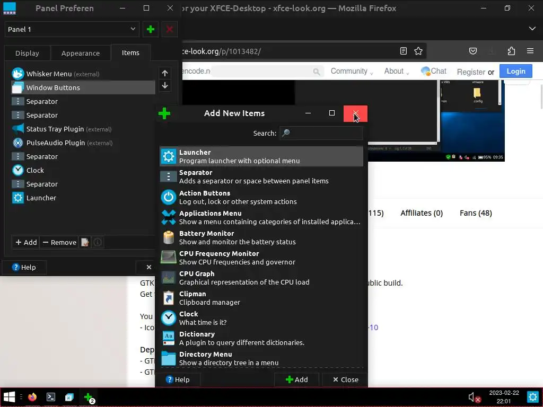Screen dimensions: 543x407
Task: Switch to the Items tab
Action: 130,52
